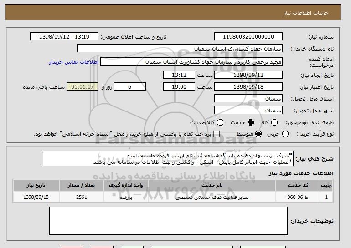Open the اطلاعات تماس خریدار link
351x248 pixels.
click(x=74, y=62)
